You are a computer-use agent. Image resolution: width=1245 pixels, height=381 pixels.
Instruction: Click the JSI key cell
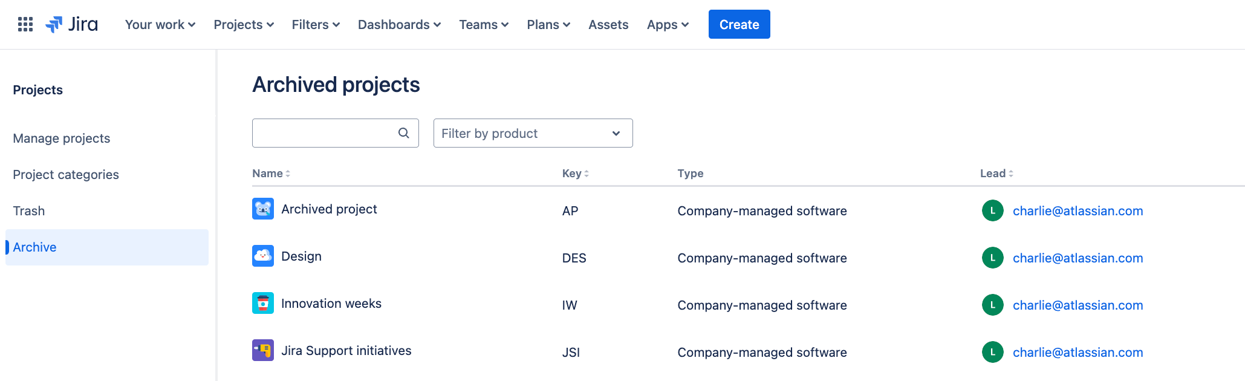click(x=571, y=353)
